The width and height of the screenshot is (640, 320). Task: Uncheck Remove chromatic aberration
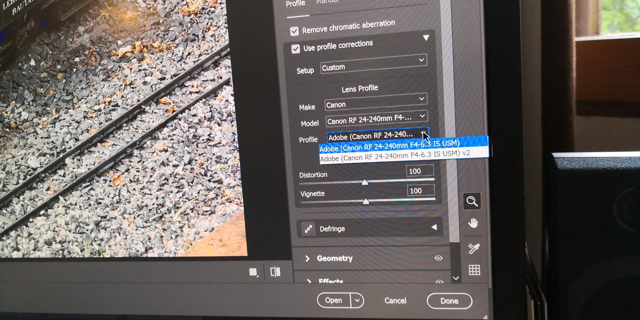(295, 31)
